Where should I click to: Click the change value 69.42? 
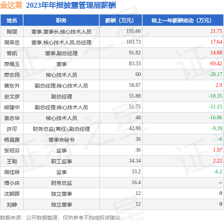coord(216,64)
